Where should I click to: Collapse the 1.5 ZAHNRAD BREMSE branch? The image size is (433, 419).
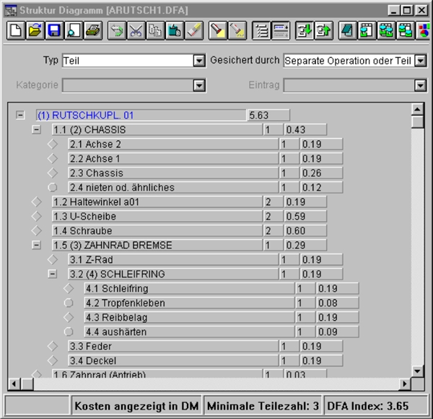pos(36,245)
